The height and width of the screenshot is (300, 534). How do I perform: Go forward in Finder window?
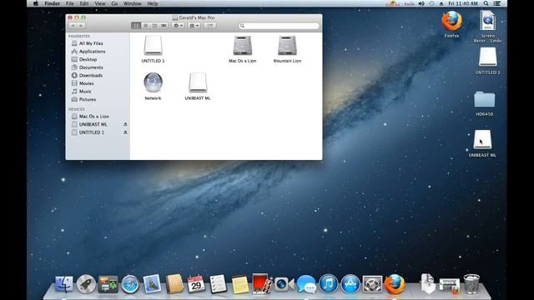(82, 26)
